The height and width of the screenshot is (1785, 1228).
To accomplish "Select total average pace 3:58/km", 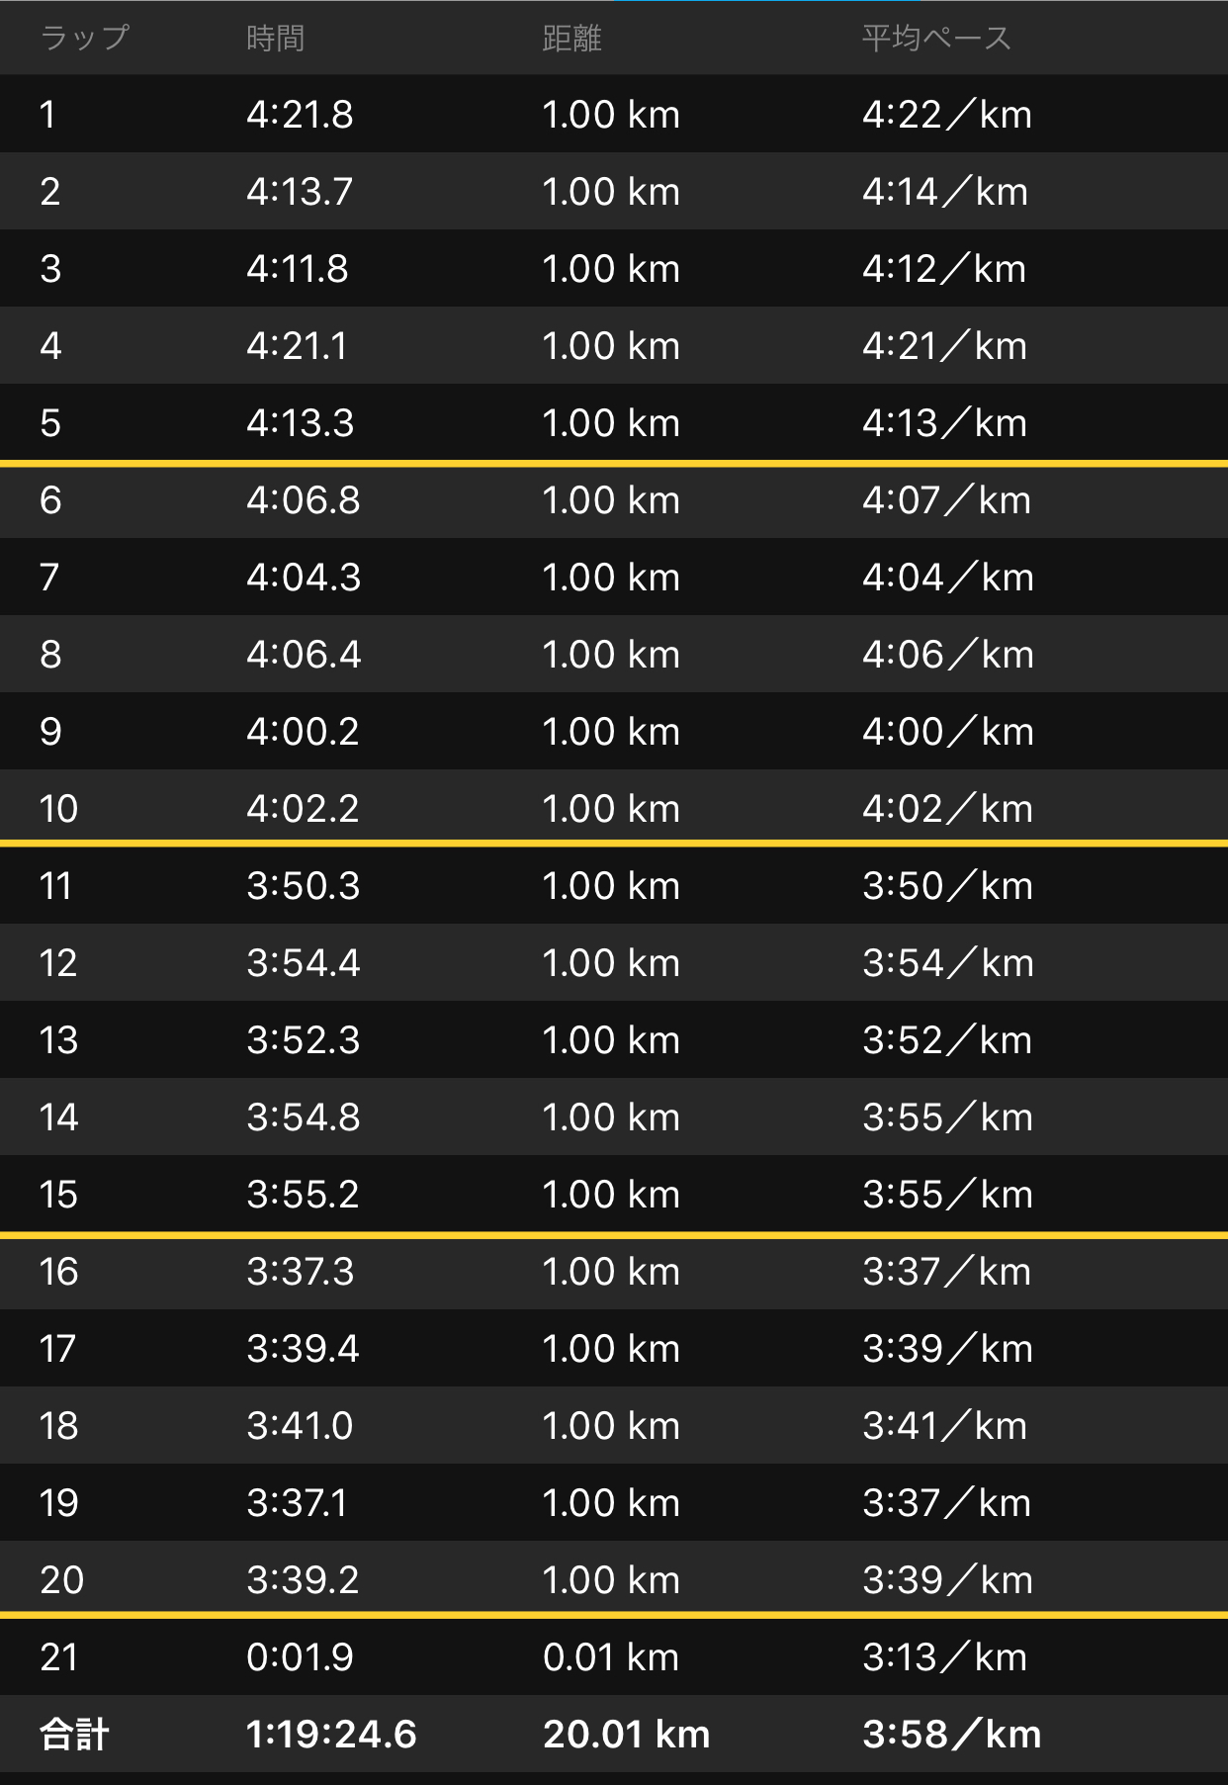I will tap(951, 1735).
